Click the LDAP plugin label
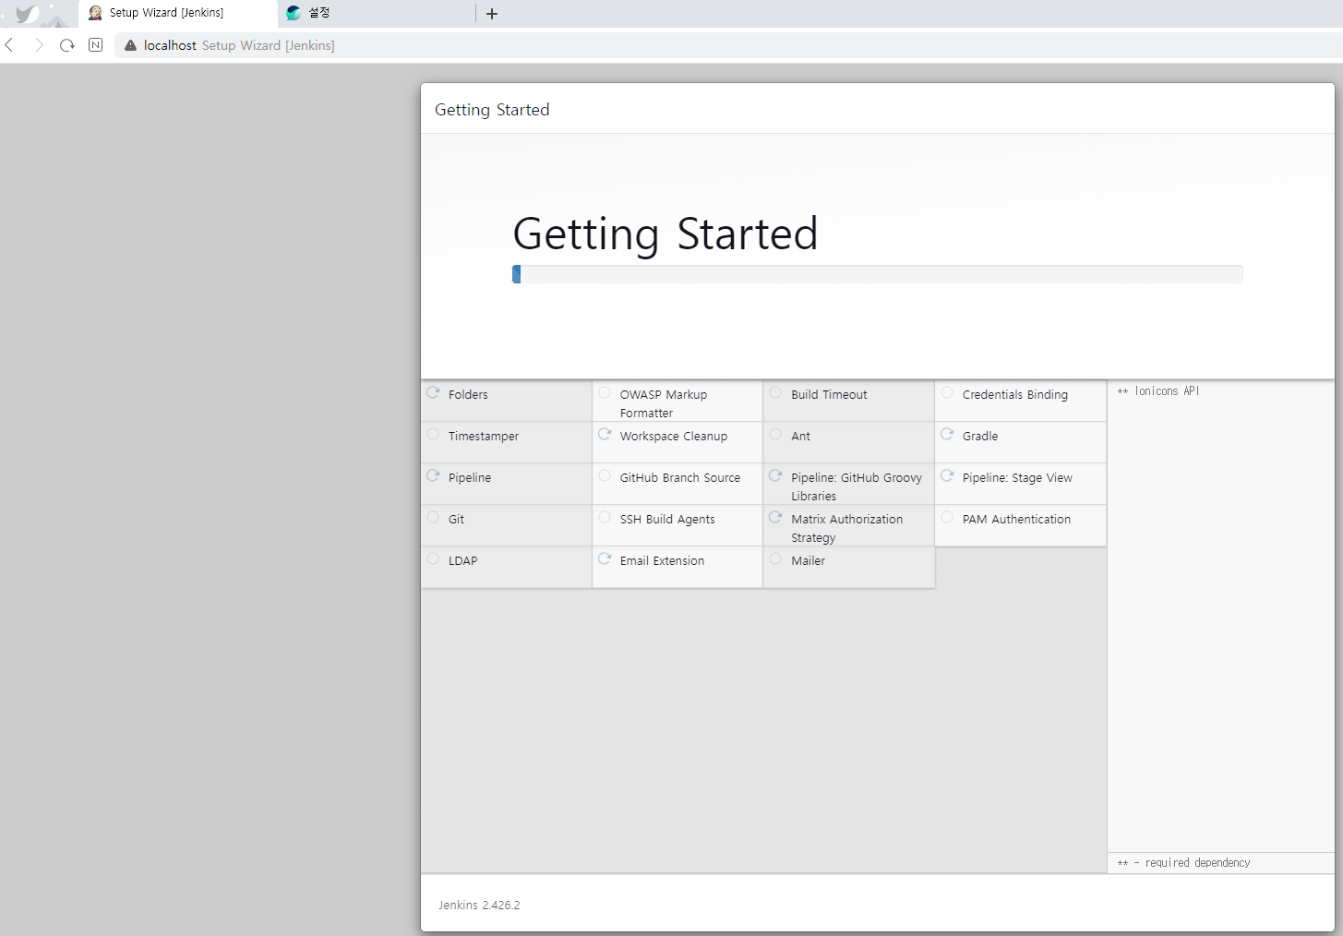 pyautogui.click(x=463, y=560)
